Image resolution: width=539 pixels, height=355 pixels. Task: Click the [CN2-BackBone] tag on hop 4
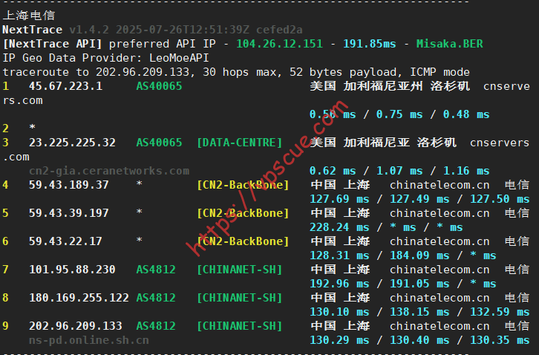click(x=242, y=185)
